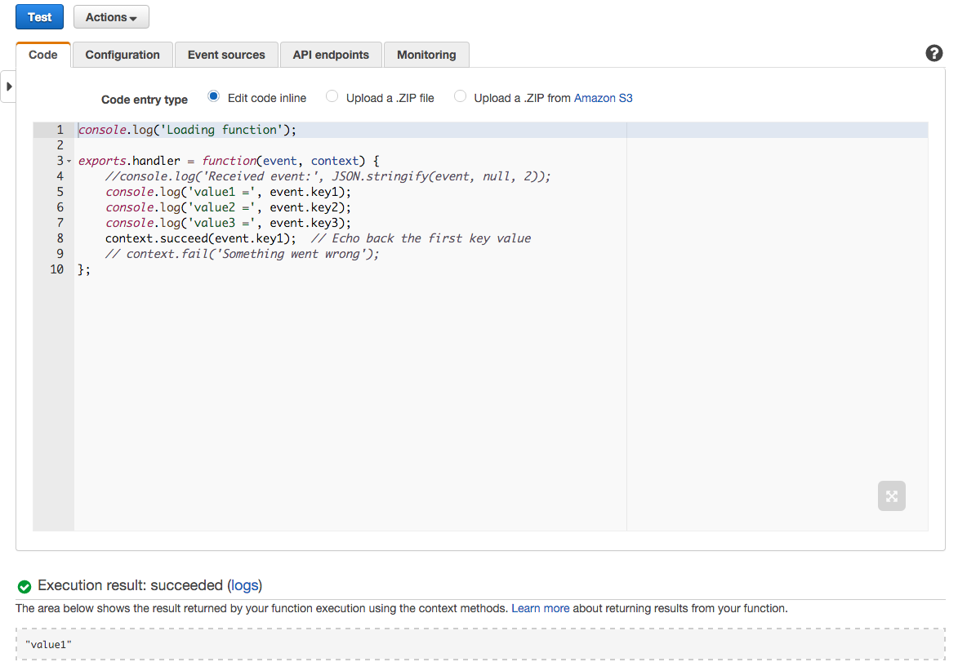Click the "value1" result output box

pos(480,645)
